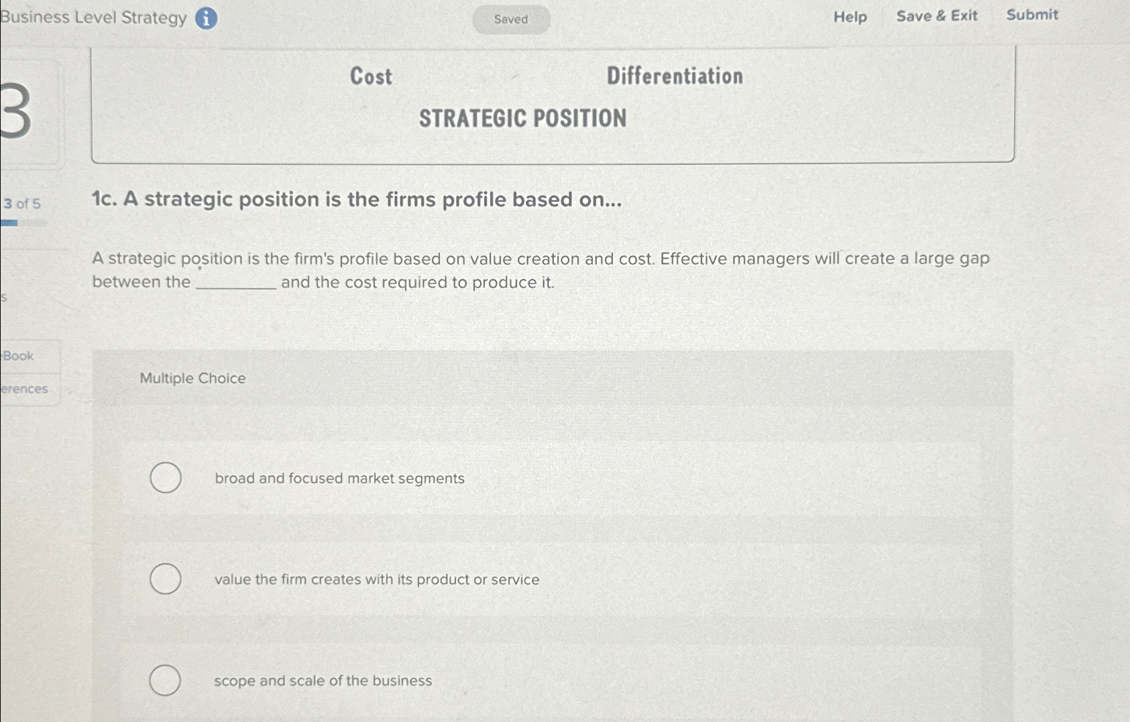The width and height of the screenshot is (1130, 722).
Task: Click the info icon next to Business Level Strategy
Action: click(207, 17)
